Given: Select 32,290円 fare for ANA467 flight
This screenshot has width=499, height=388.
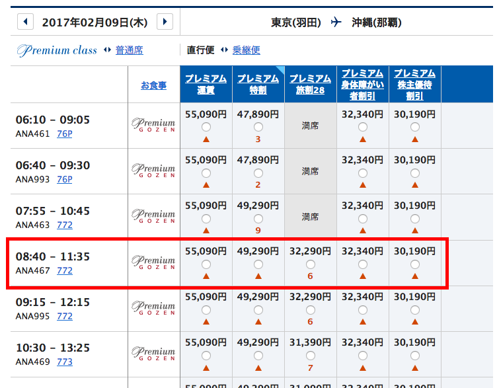Looking at the screenshot, I should [x=310, y=264].
